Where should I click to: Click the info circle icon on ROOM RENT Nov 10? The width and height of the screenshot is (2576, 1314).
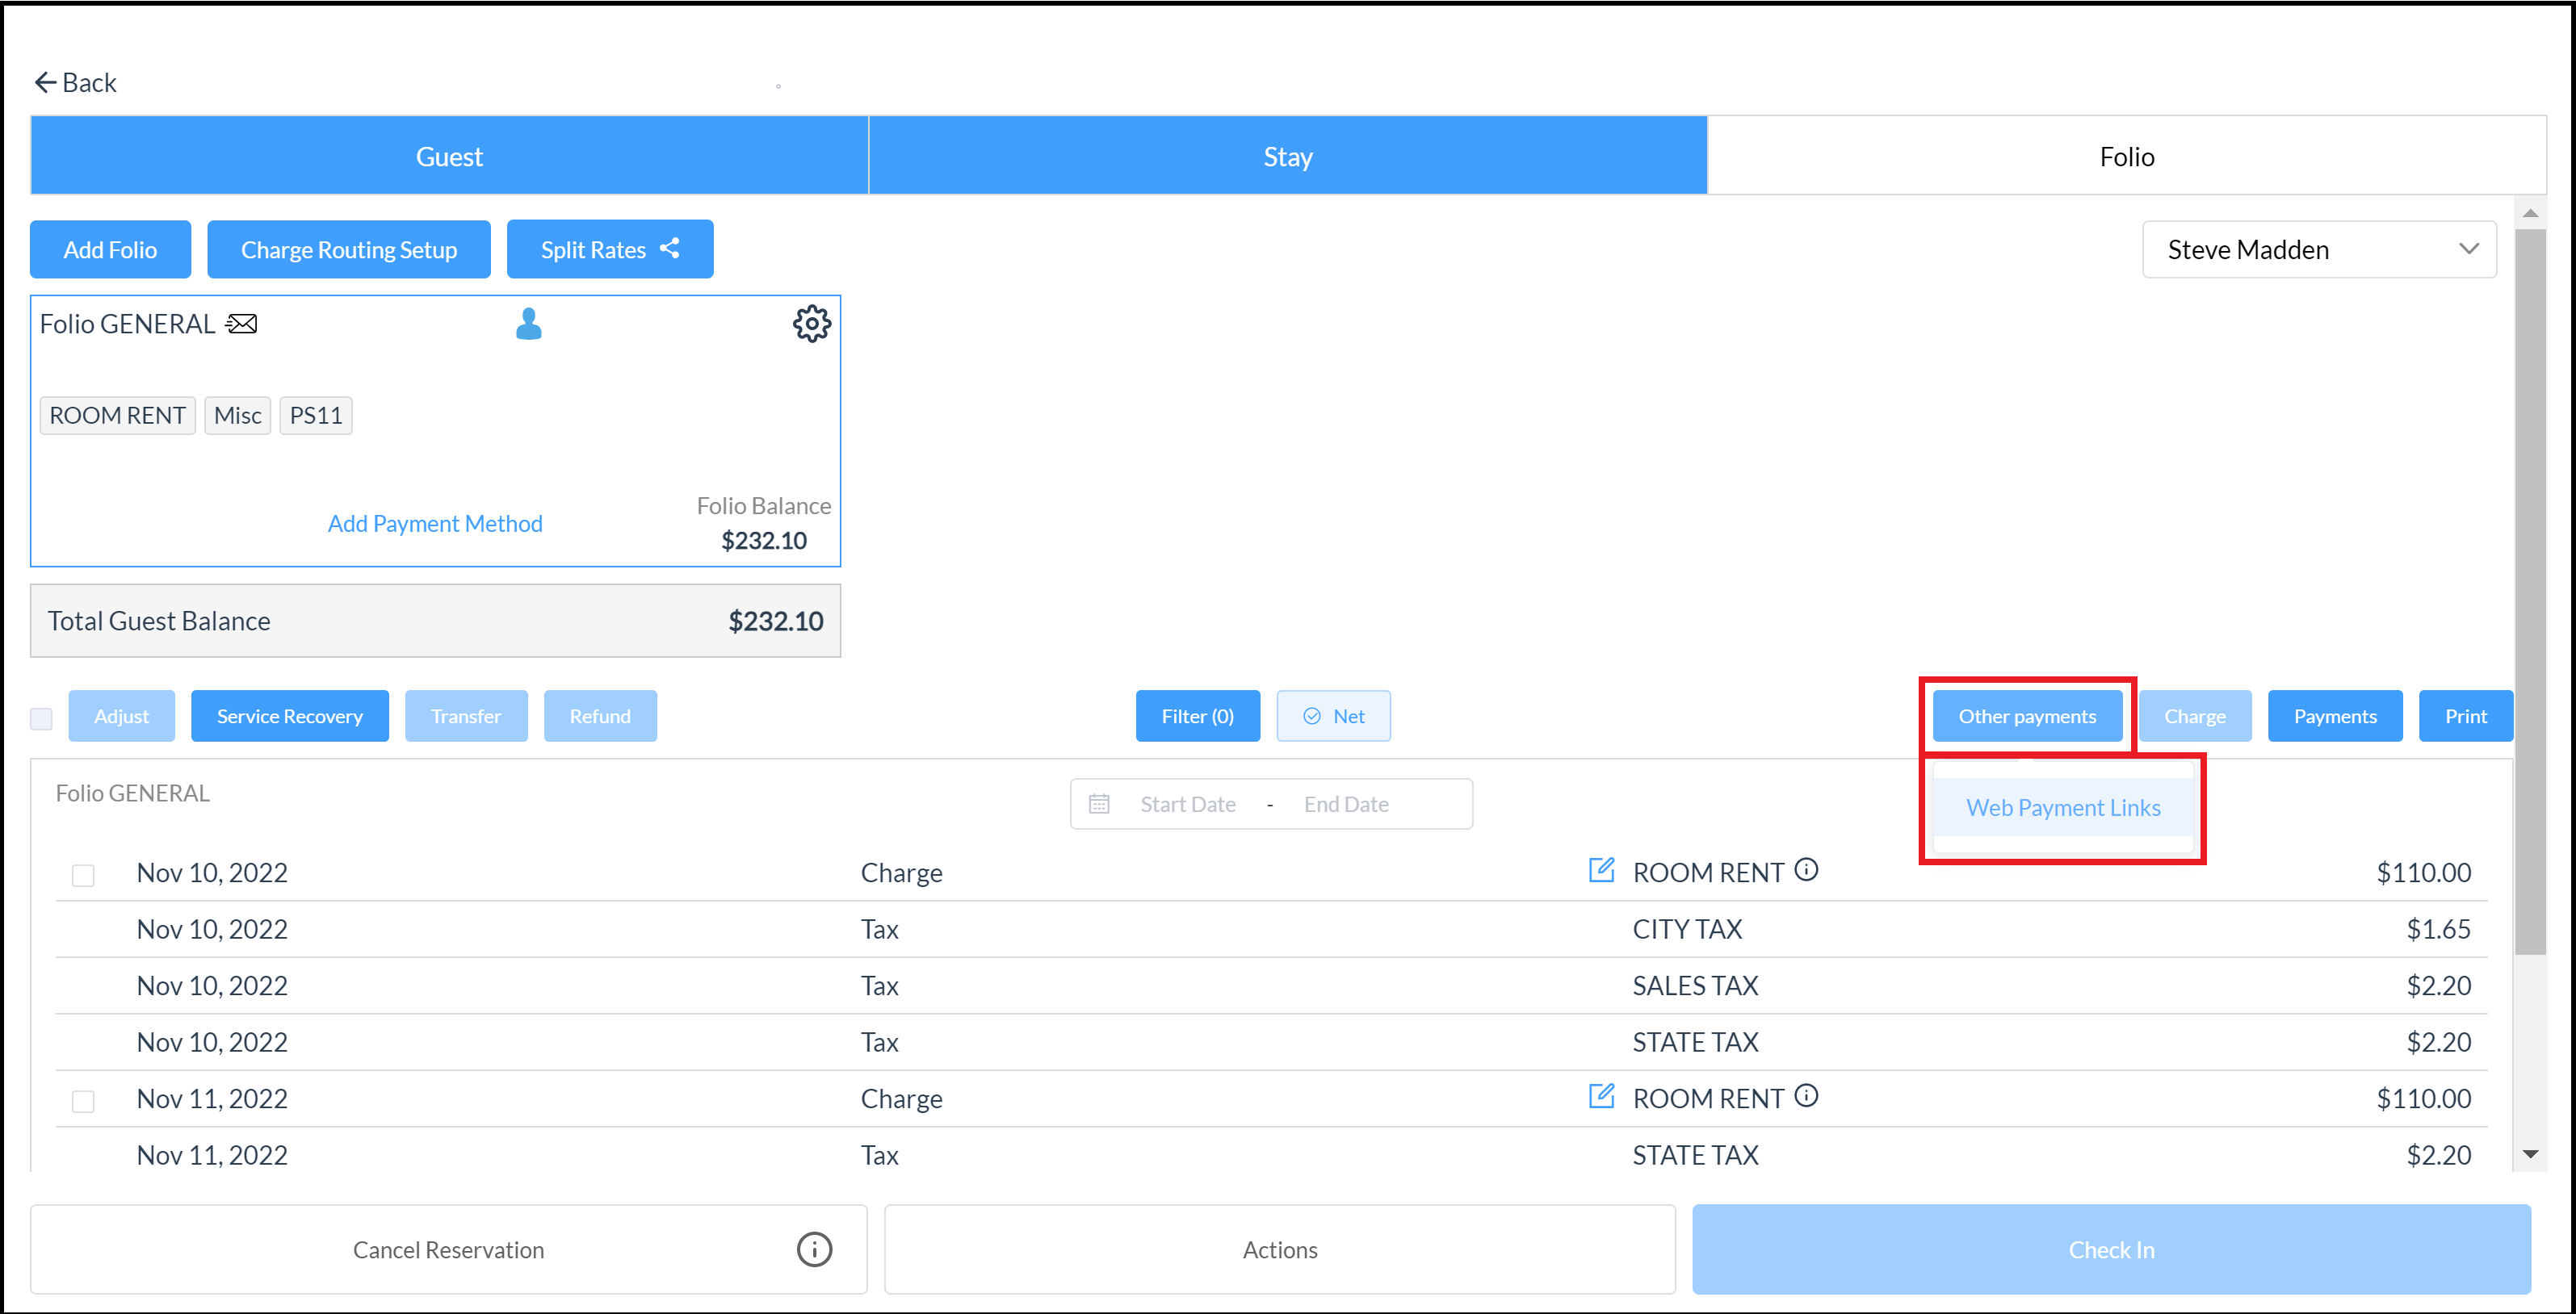pyautogui.click(x=1806, y=872)
